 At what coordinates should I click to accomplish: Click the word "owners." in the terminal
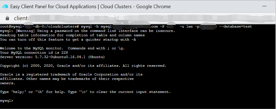click(8, 83)
